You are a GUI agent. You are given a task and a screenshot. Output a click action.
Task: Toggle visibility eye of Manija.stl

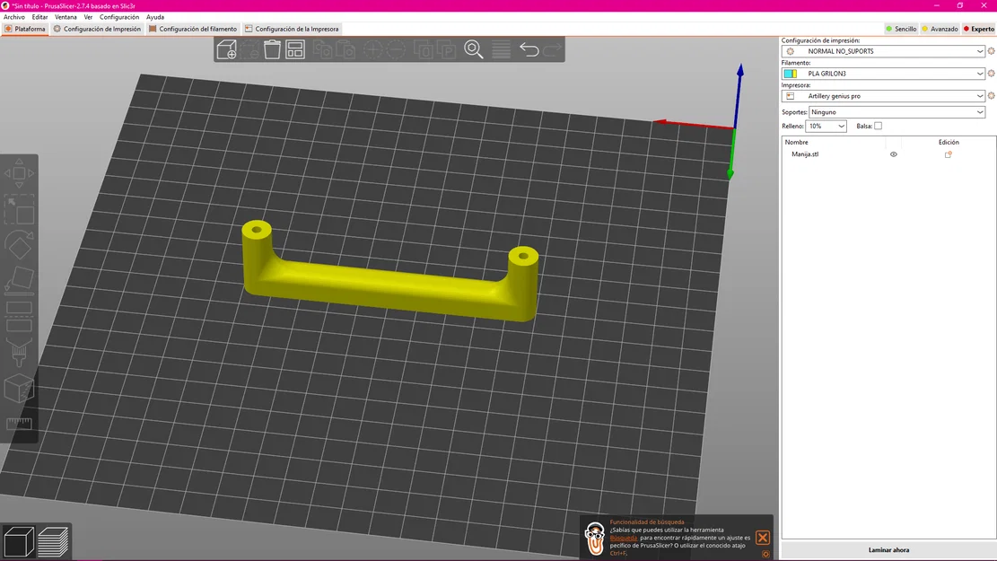point(894,154)
